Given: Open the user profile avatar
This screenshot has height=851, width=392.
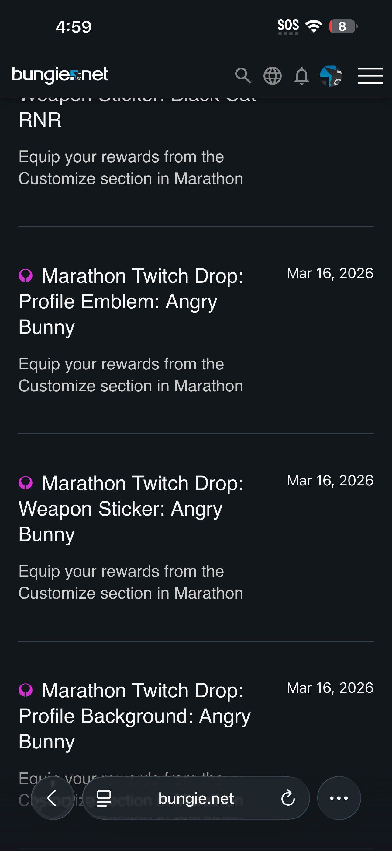Looking at the screenshot, I should pos(331,76).
